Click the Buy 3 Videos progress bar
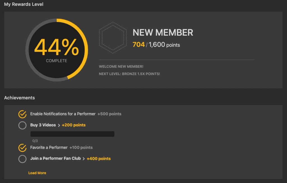The width and height of the screenshot is (287, 183). tap(72, 134)
